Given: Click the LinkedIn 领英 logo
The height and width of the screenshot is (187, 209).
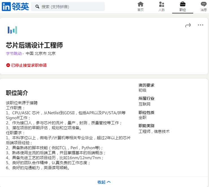Looking at the screenshot, I should pos(15,6).
